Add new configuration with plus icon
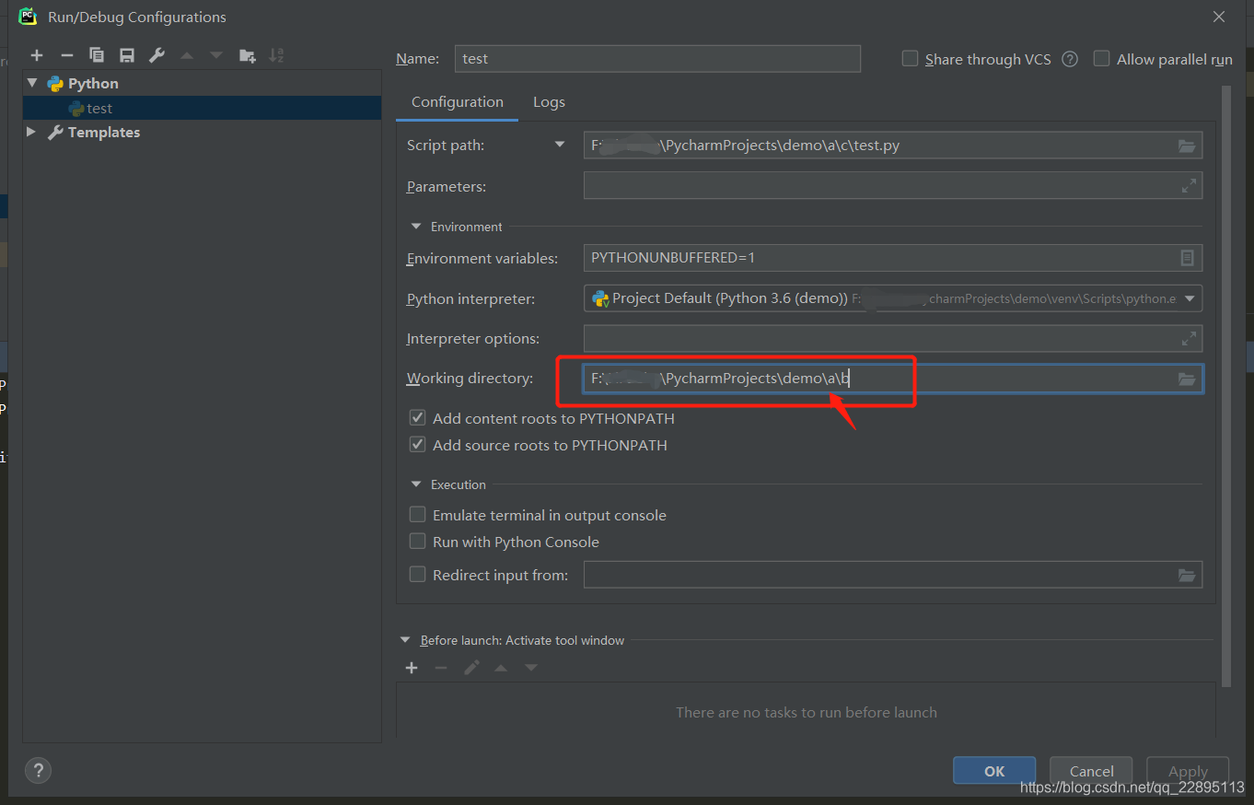Viewport: 1254px width, 805px height. pos(37,55)
